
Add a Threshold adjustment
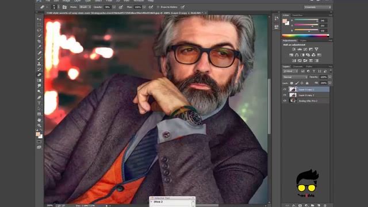pyautogui.click(x=305, y=60)
